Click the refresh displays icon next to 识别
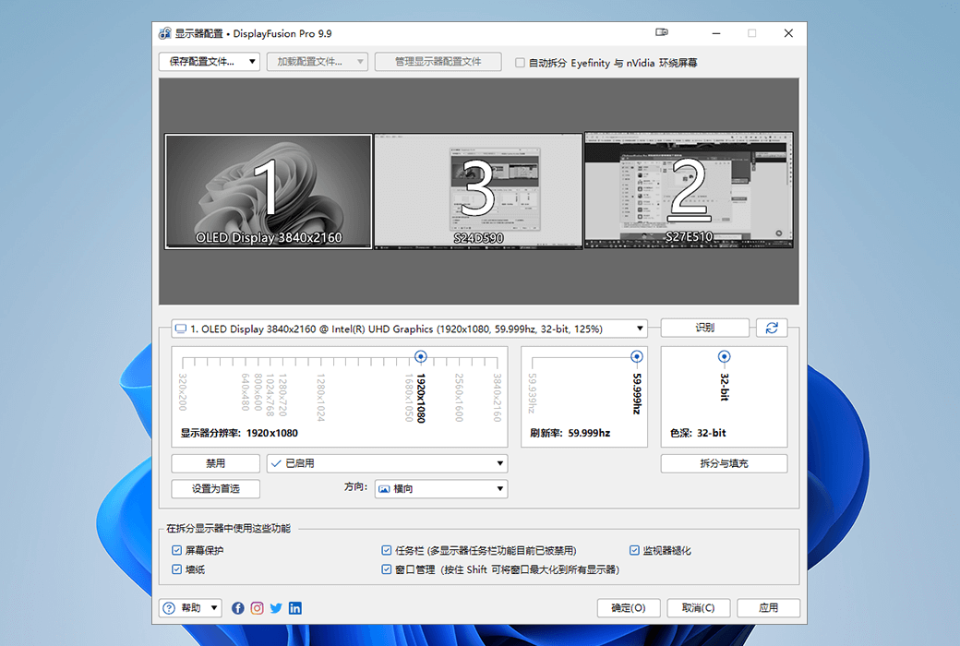This screenshot has height=646, width=960. tap(772, 328)
